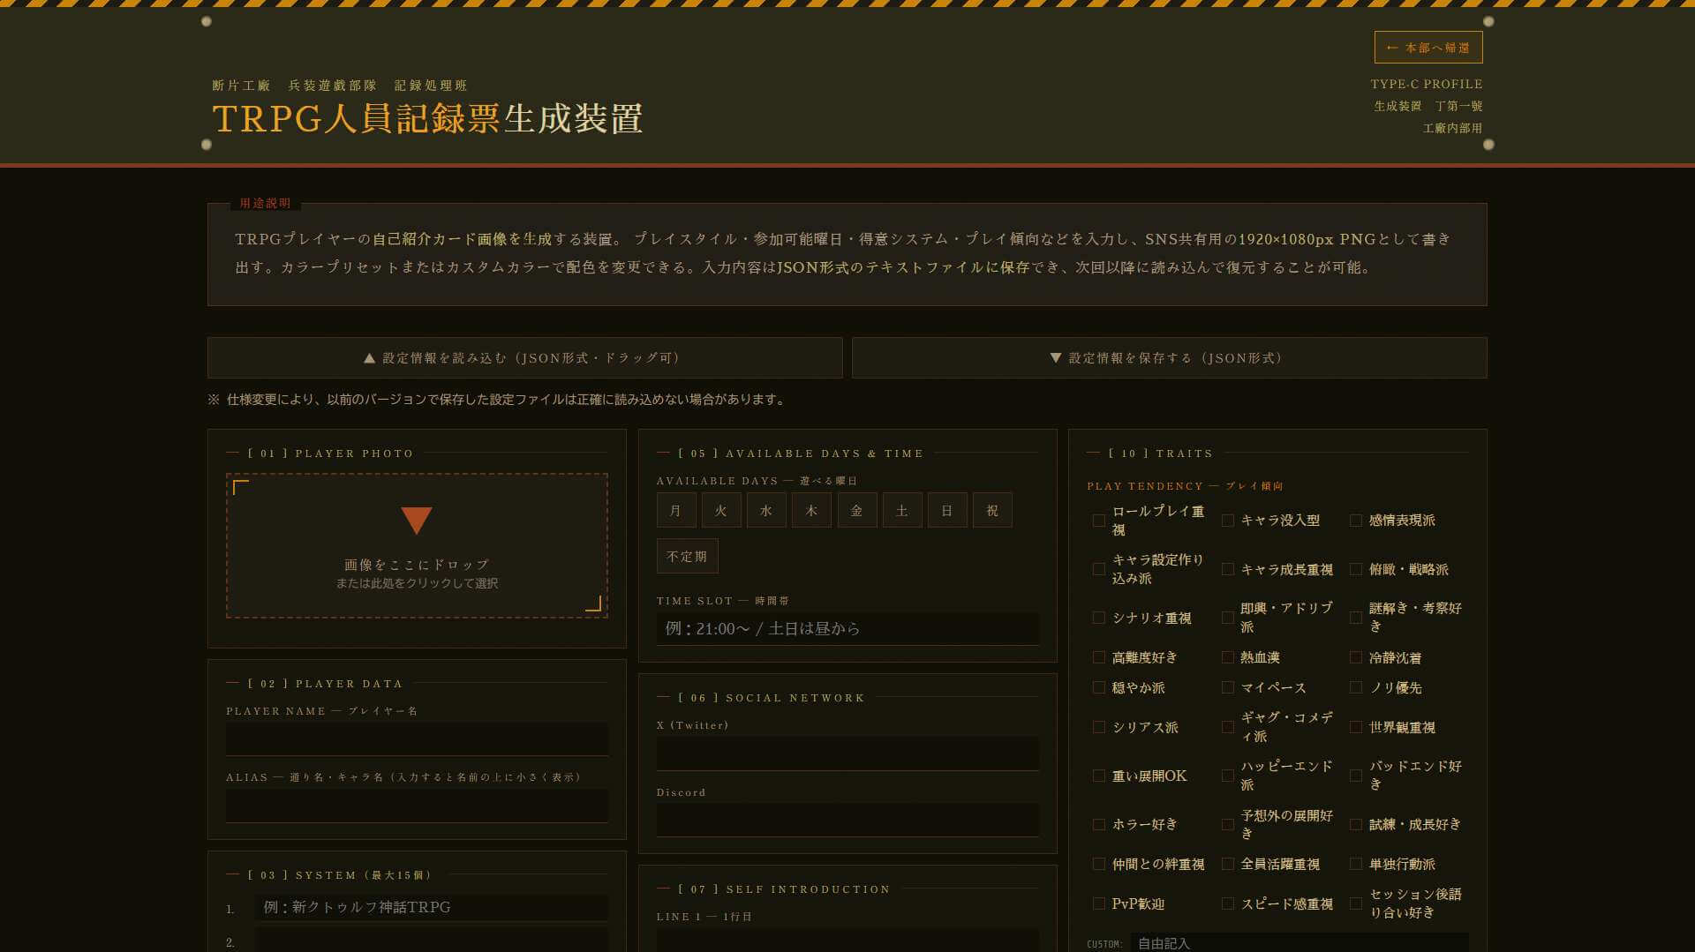Enable the 祝 holiday day toggle
Viewport: 1695px width, 952px height.
pos(992,511)
